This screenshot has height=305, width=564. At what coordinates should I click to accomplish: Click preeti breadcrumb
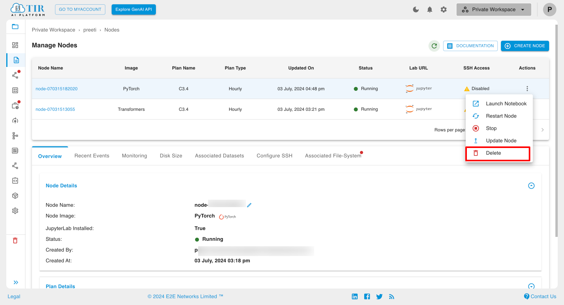(x=90, y=30)
